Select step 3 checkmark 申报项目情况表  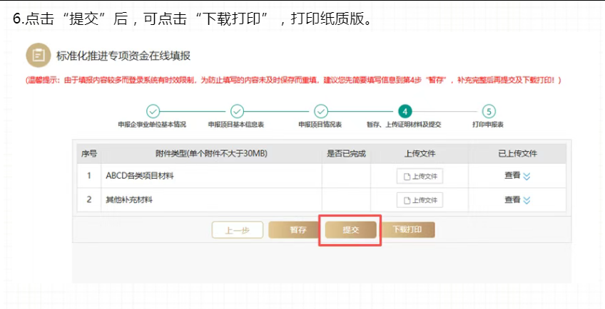point(320,112)
